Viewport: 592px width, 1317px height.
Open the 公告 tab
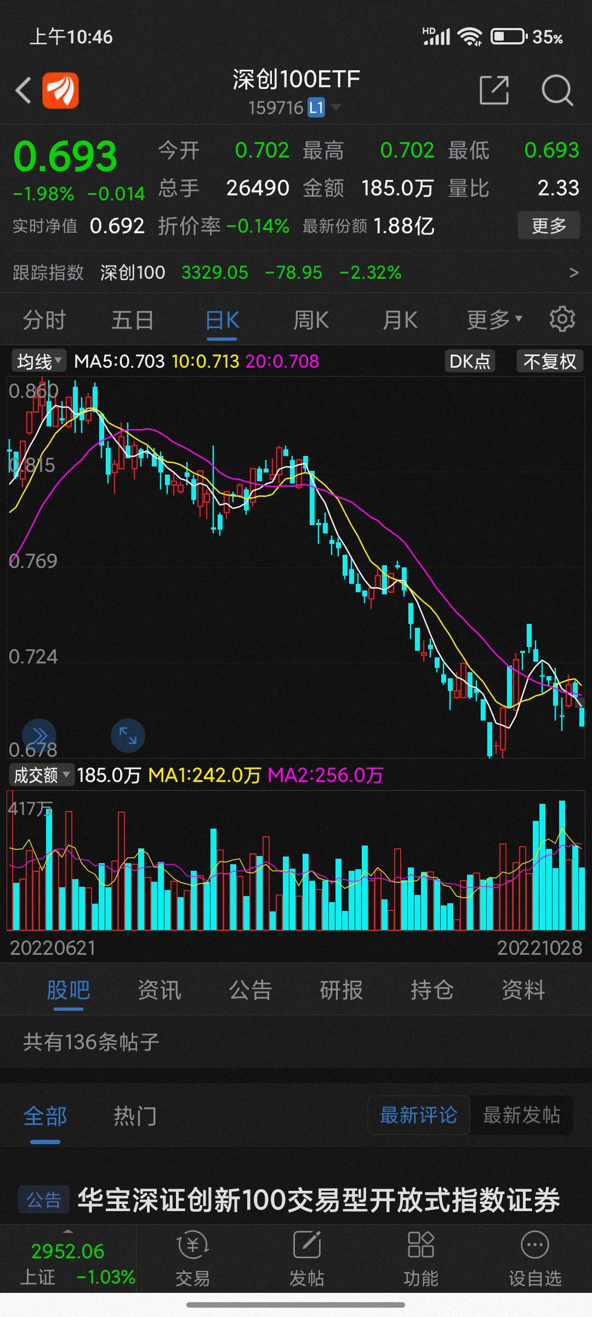point(251,990)
